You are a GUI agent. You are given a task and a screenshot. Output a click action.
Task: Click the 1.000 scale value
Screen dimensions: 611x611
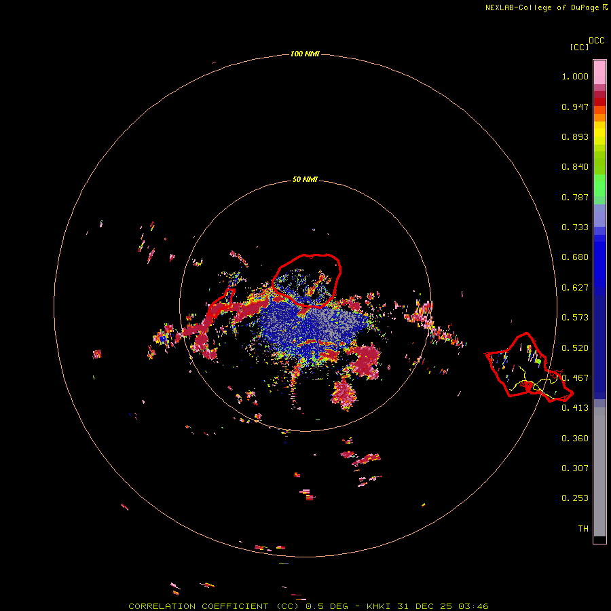(575, 76)
